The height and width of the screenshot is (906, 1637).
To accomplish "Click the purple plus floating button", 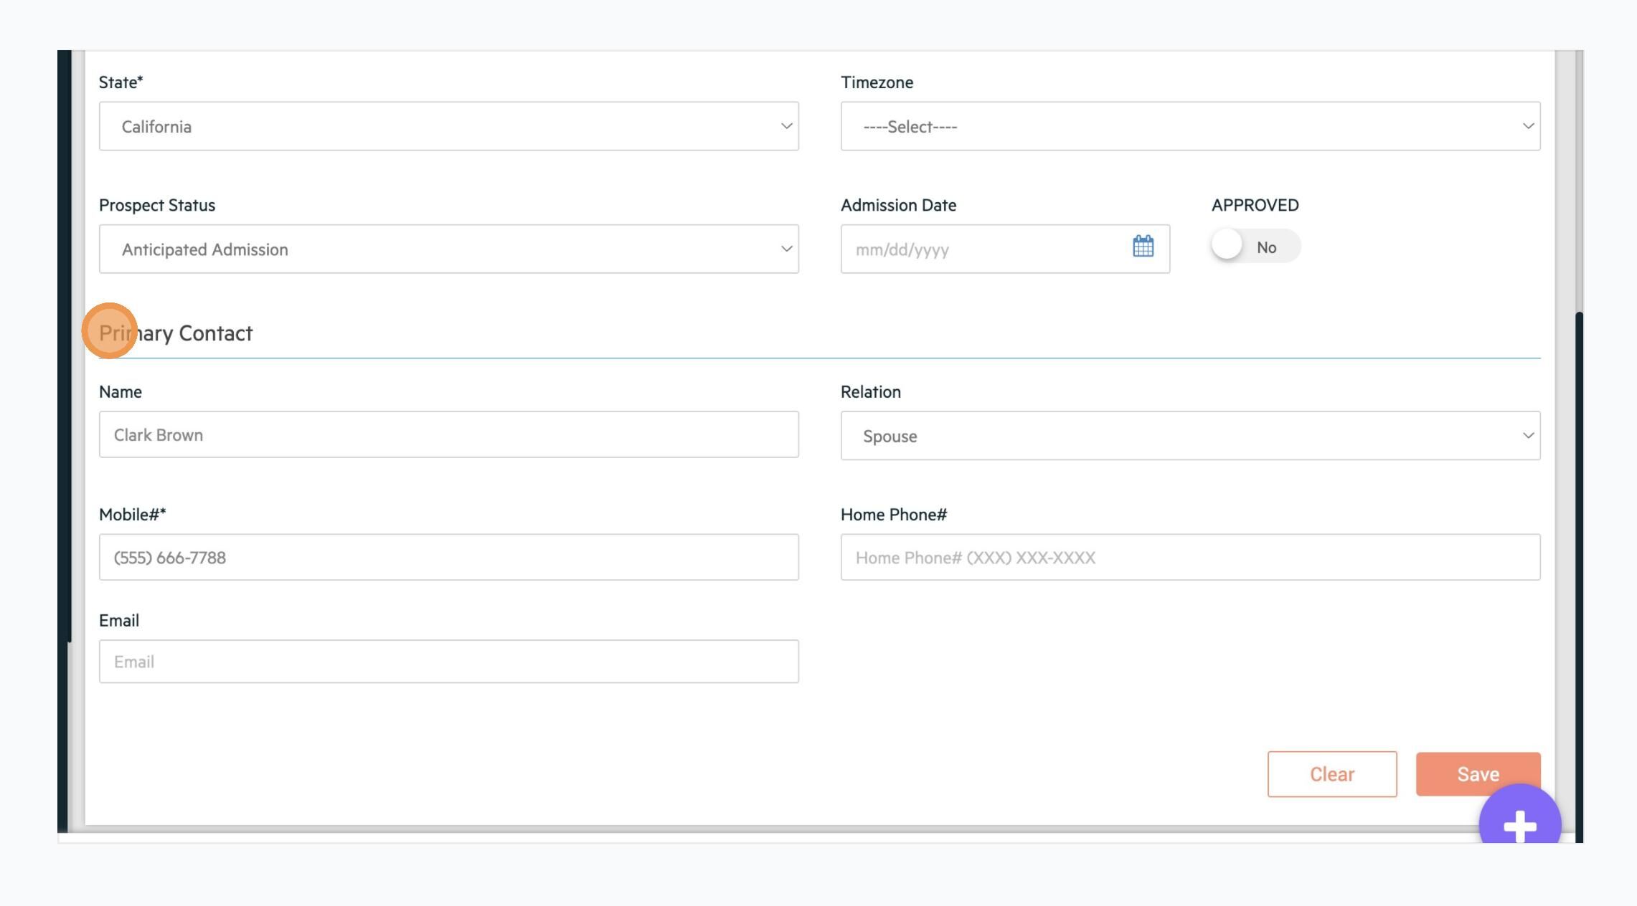I will (1519, 819).
